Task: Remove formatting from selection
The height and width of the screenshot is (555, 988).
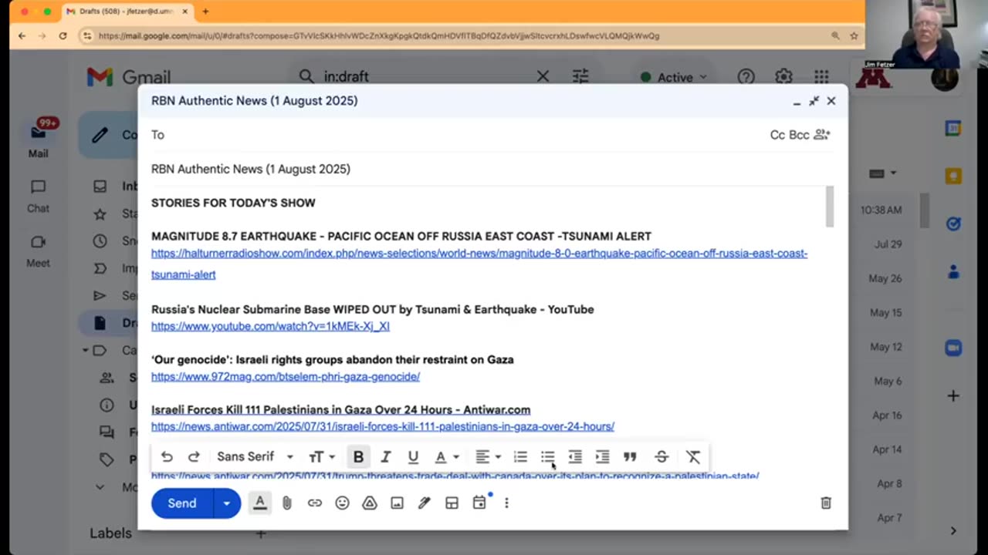Action: coord(693,457)
